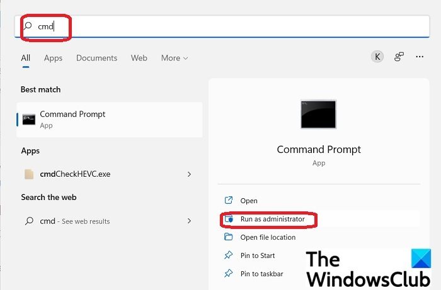Click the Run as administrator shield icon

pyautogui.click(x=229, y=219)
